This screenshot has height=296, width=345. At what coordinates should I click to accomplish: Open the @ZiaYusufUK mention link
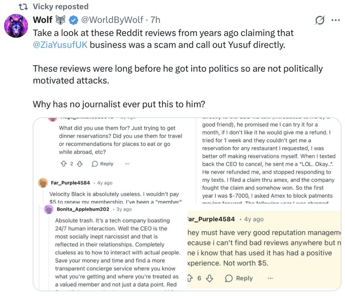point(60,45)
